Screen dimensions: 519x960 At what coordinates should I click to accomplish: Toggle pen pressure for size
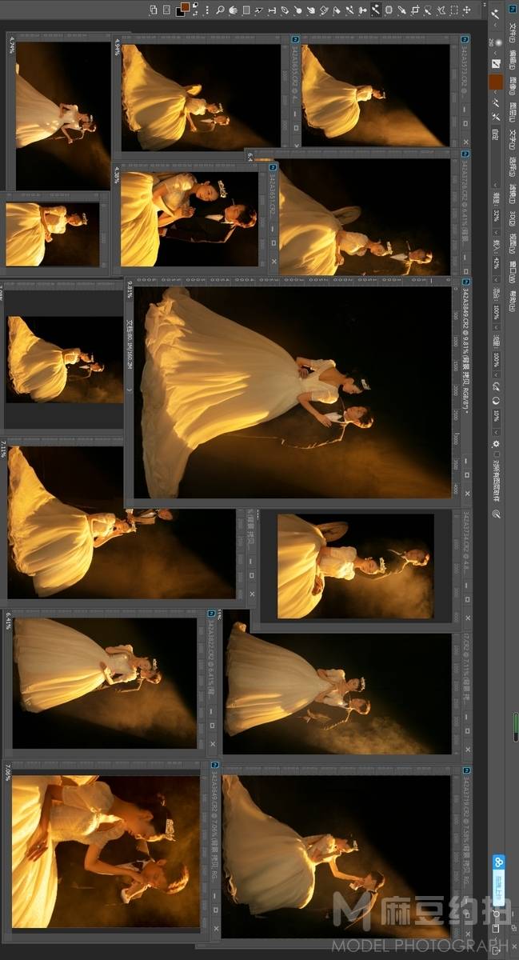pos(496,514)
